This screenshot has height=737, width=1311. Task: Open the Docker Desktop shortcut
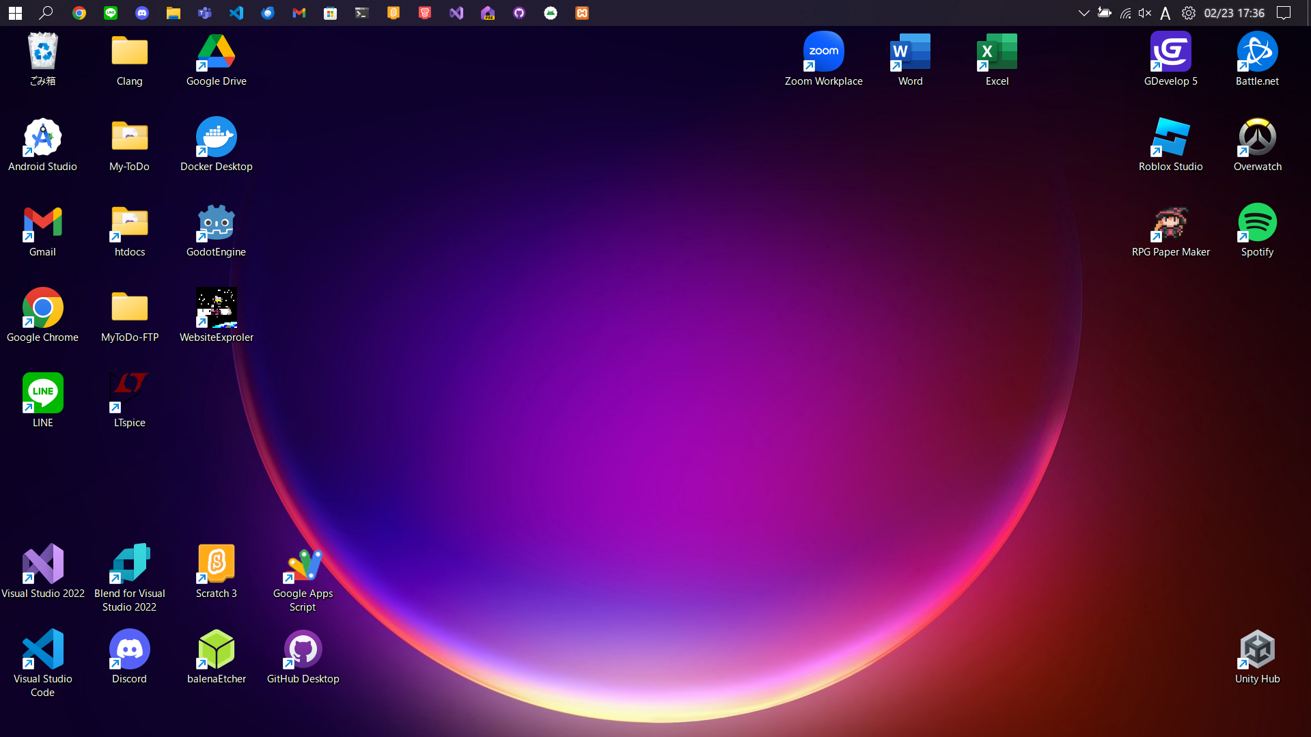pos(216,145)
